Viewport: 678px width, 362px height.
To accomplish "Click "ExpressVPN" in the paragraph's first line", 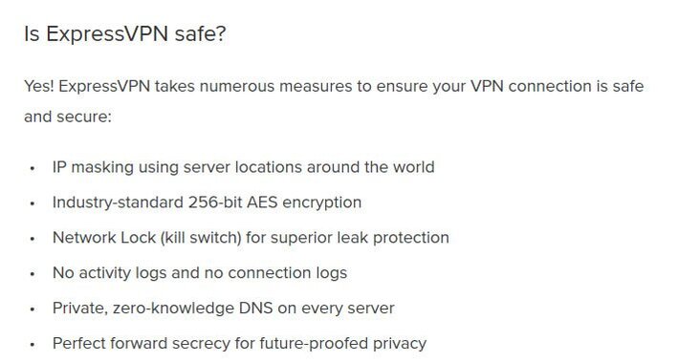I will click(104, 86).
